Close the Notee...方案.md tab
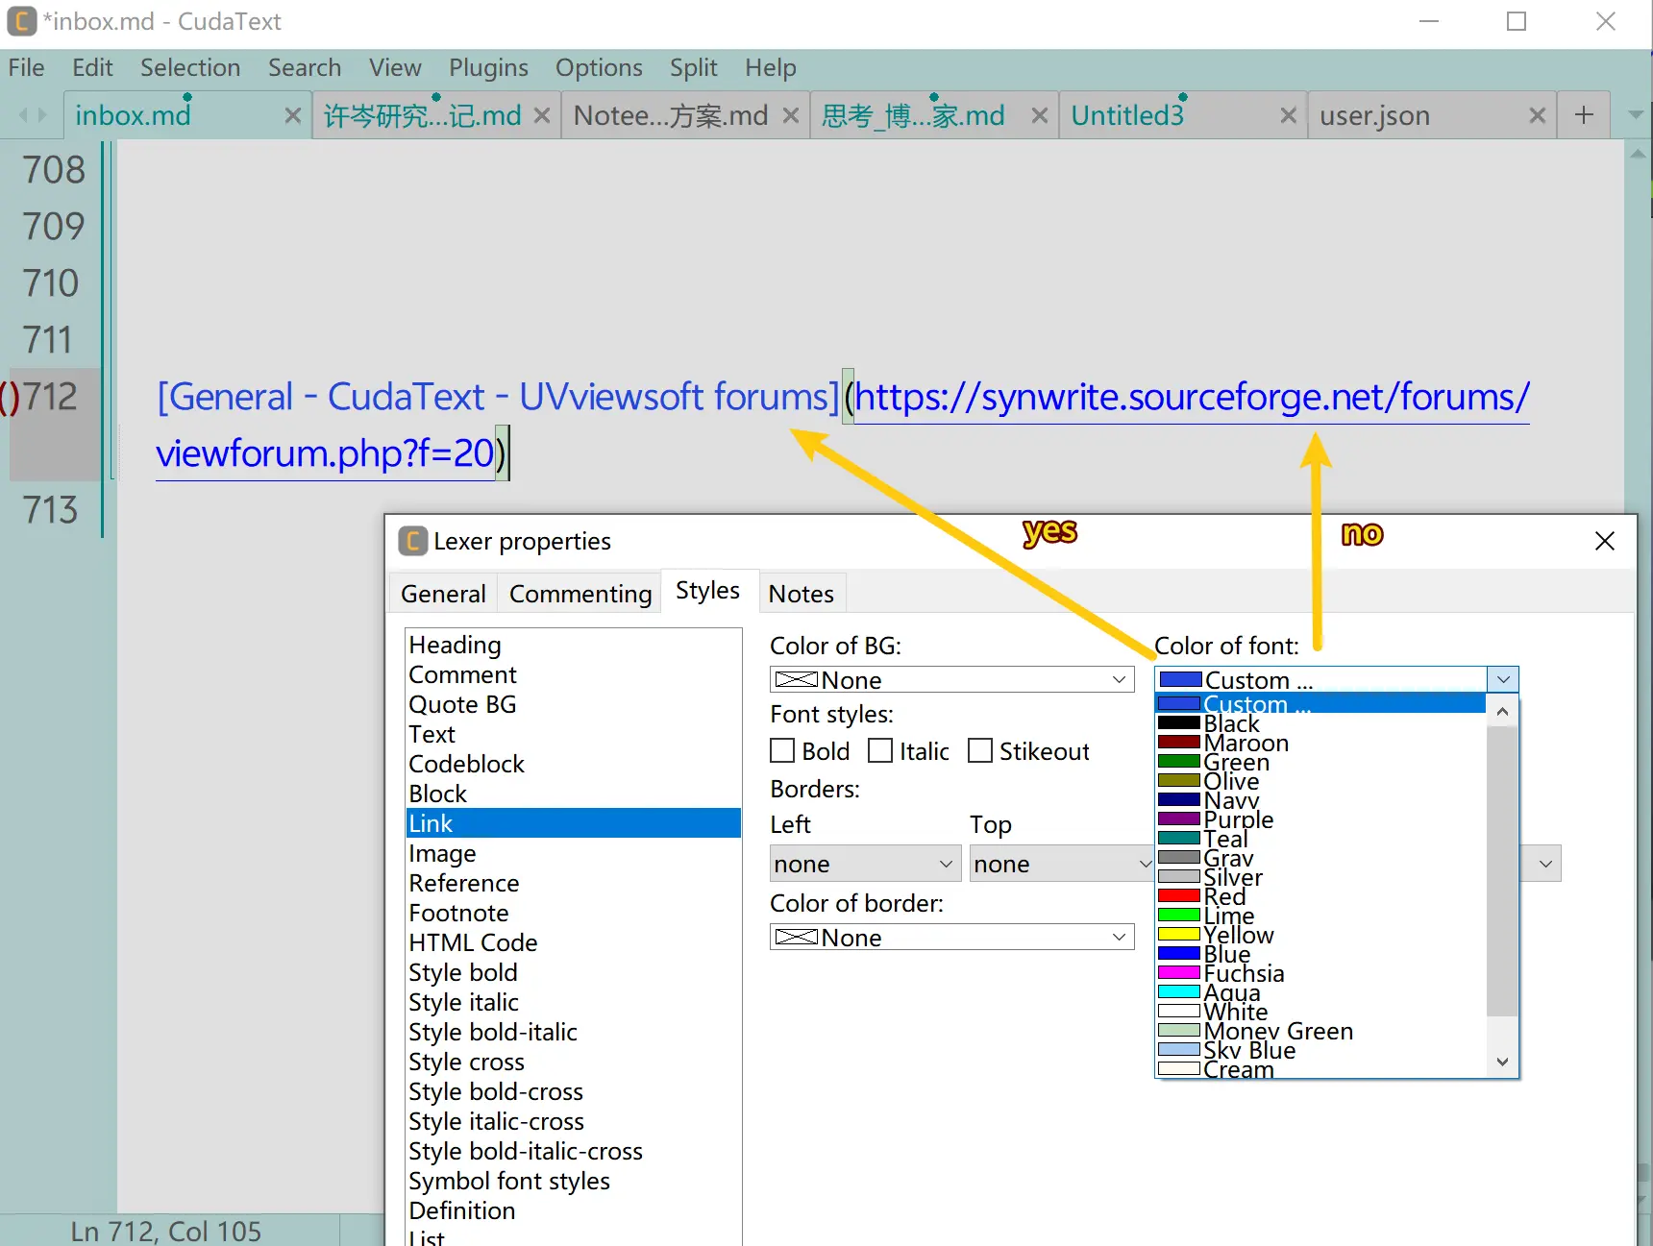1653x1246 pixels. (790, 116)
